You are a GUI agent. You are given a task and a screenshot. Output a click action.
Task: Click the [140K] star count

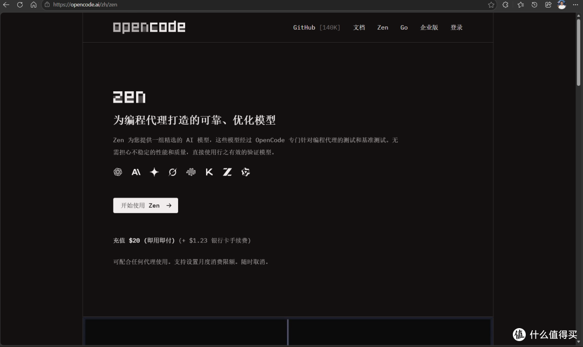coord(330,28)
